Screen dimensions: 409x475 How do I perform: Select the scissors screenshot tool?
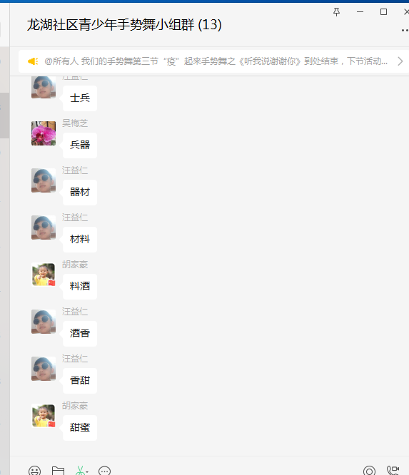click(80, 471)
